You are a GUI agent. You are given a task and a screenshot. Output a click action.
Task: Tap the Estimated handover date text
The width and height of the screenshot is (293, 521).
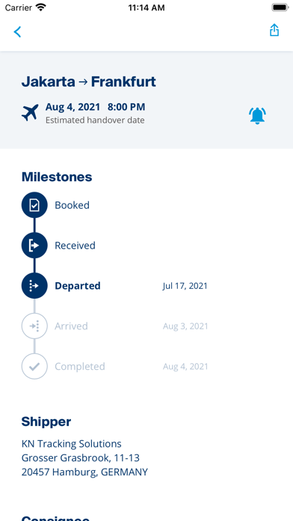tap(95, 120)
